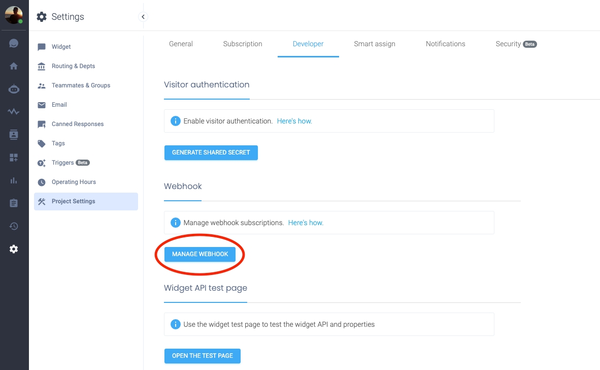Click the Widget chat bubble icon

click(x=42, y=47)
